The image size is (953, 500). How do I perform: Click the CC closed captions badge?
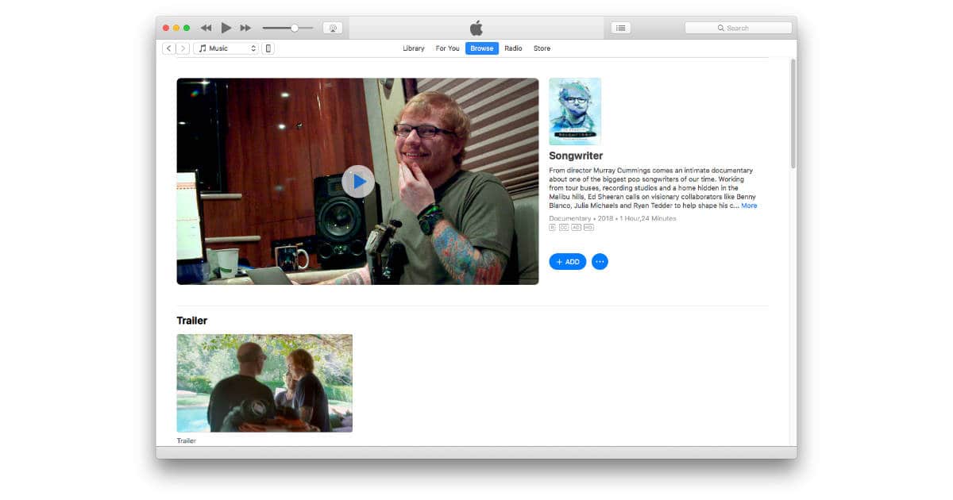pyautogui.click(x=564, y=228)
